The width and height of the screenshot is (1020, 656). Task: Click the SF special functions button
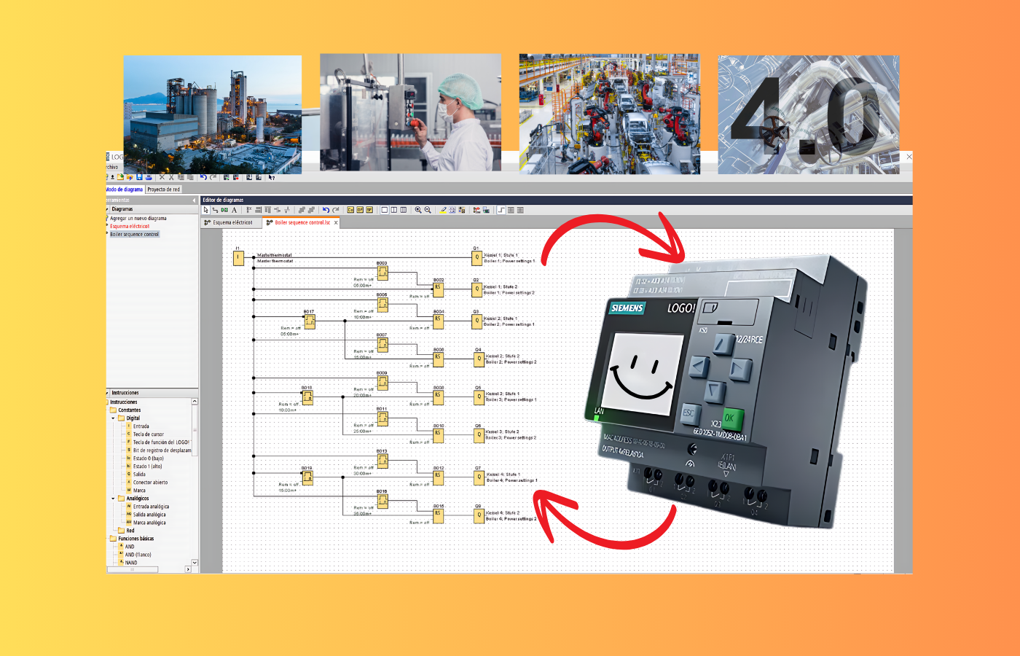pos(369,210)
